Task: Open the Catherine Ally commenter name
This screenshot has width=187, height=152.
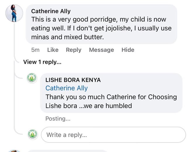Action: point(51,11)
